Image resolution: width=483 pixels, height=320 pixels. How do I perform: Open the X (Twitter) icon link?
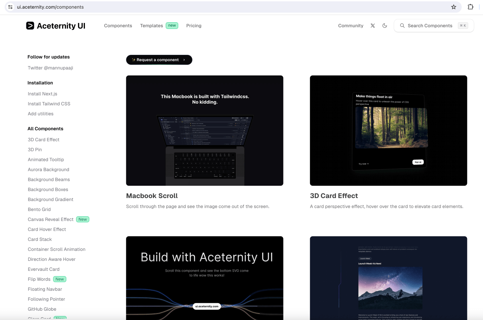click(x=373, y=26)
